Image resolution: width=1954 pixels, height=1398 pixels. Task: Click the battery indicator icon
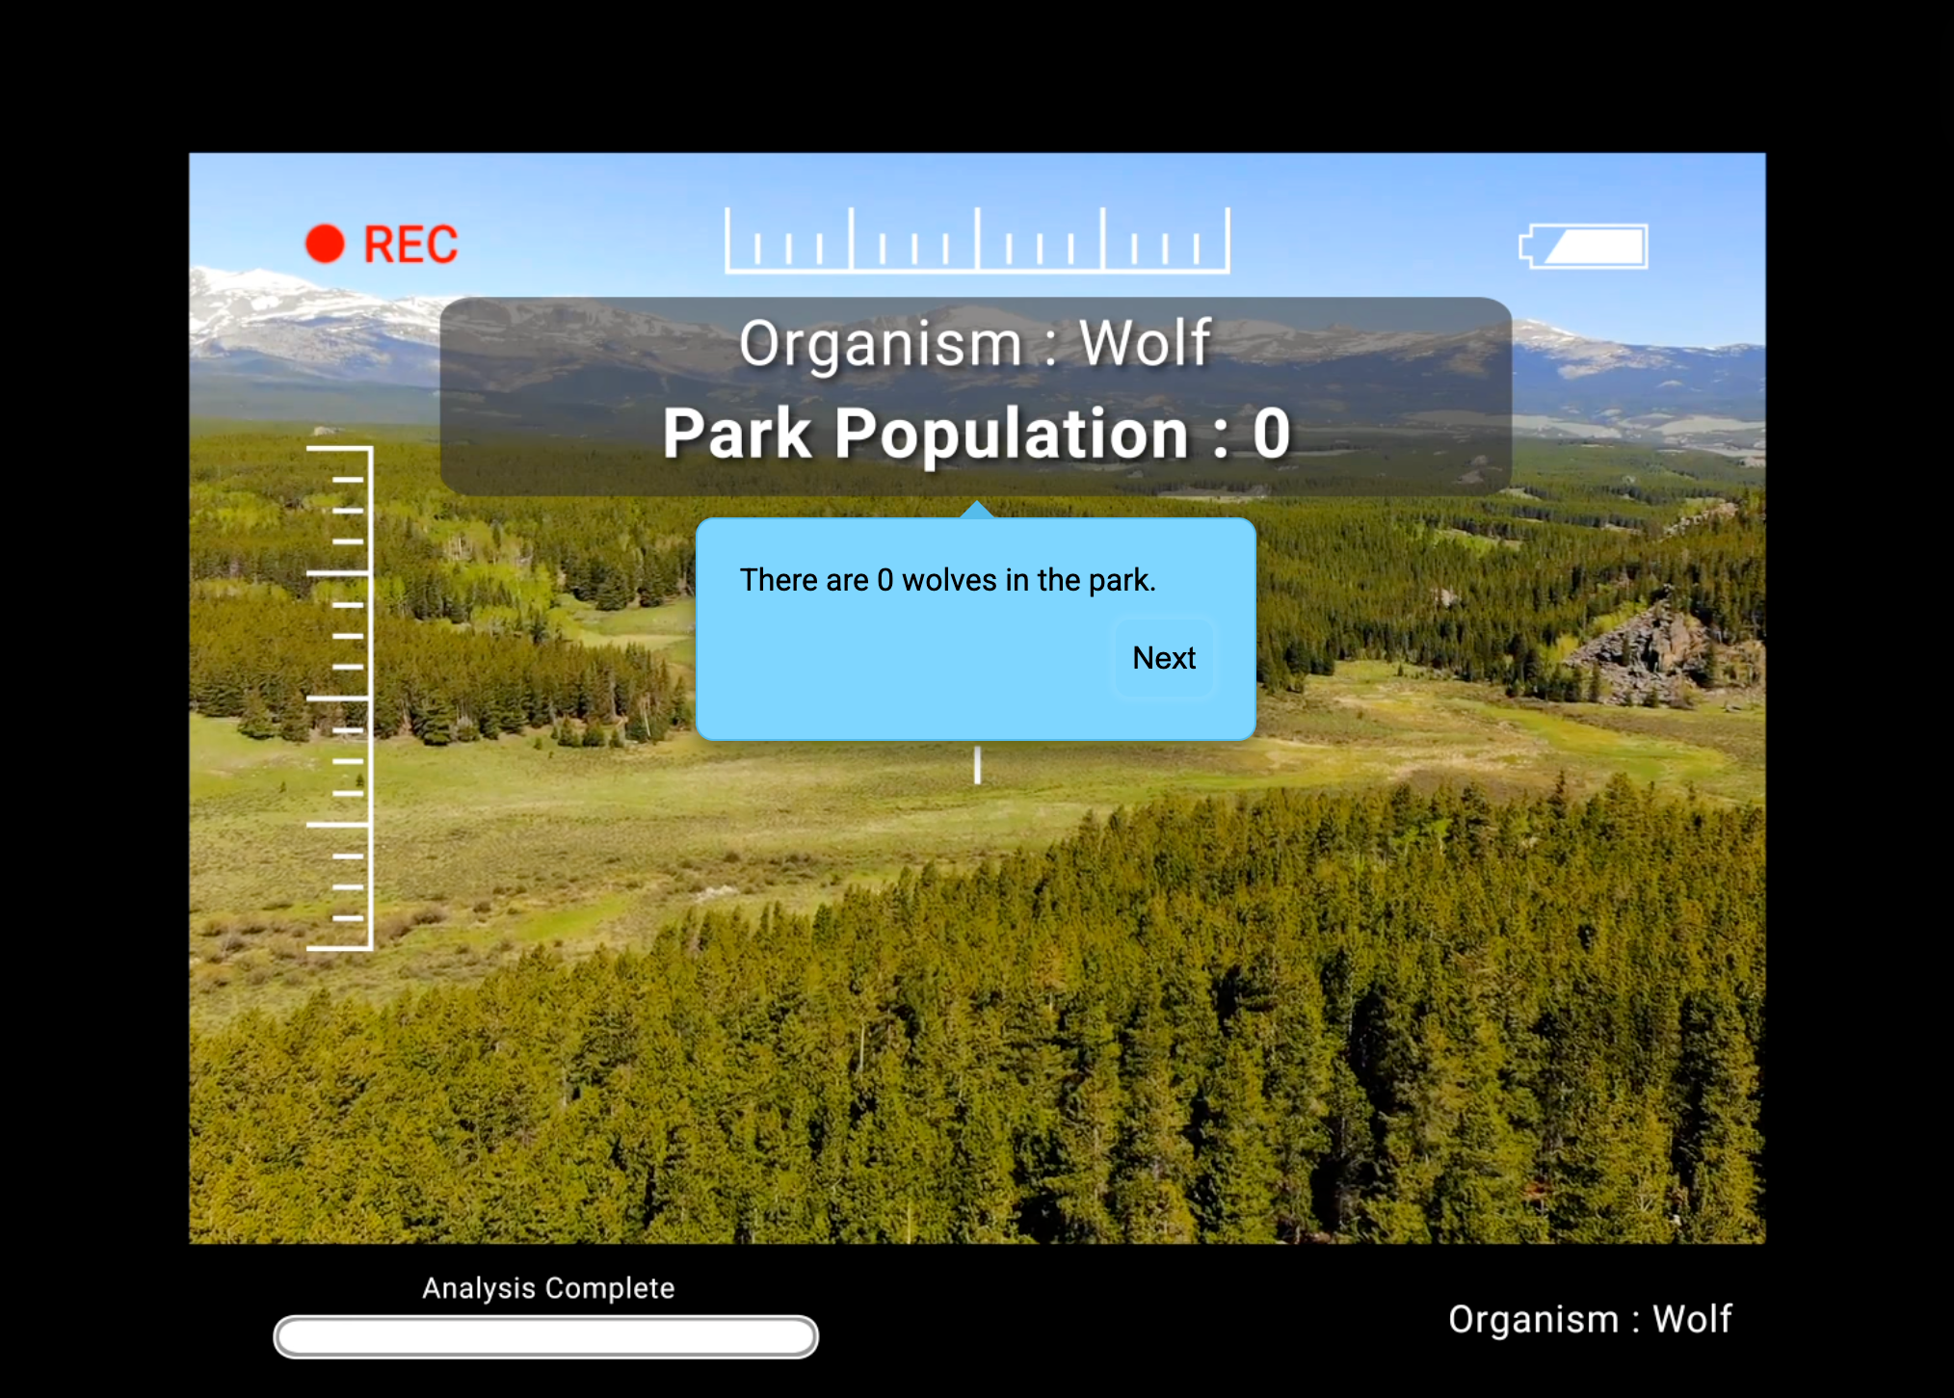coord(1585,247)
